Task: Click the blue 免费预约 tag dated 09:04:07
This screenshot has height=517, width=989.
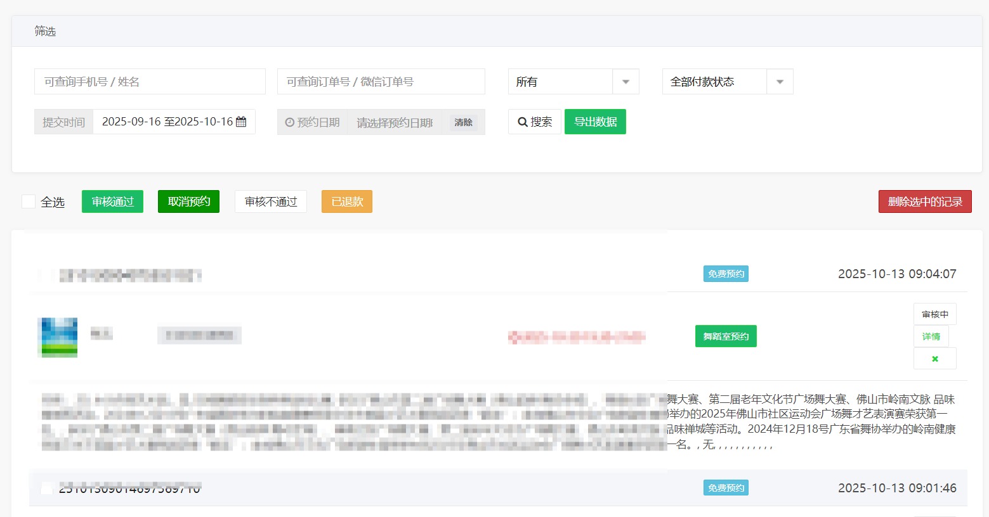Action: 726,274
